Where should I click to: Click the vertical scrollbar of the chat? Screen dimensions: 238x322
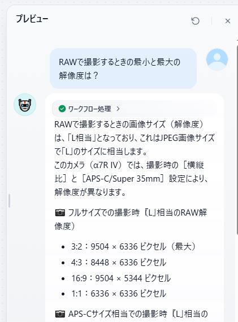coord(237,140)
